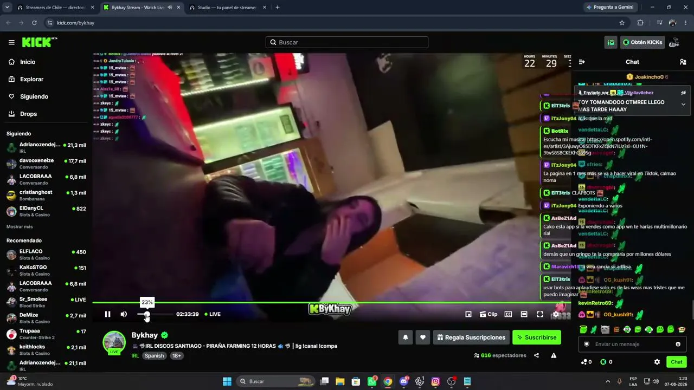The width and height of the screenshot is (694, 390).
Task: Open Sr_Smokee recommended channel
Action: pyautogui.click(x=46, y=302)
